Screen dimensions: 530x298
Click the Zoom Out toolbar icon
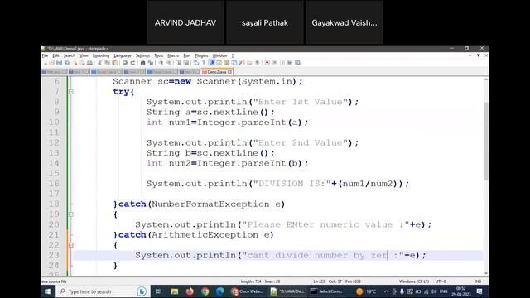pos(168,63)
